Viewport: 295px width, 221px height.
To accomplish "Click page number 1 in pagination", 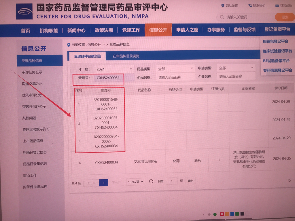I will click(x=103, y=182).
